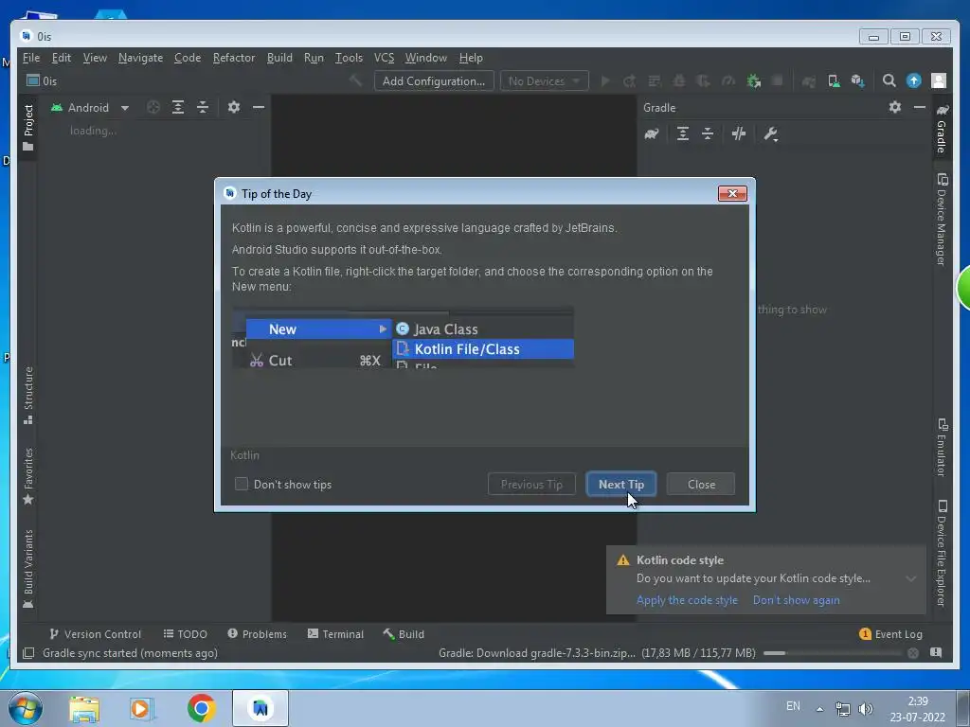Open the Tools menu
This screenshot has width=970, height=727.
349,58
